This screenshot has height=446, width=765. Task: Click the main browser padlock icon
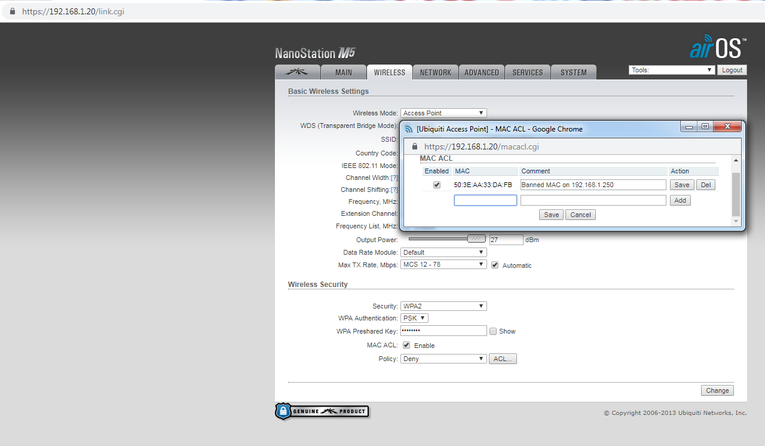click(x=12, y=11)
